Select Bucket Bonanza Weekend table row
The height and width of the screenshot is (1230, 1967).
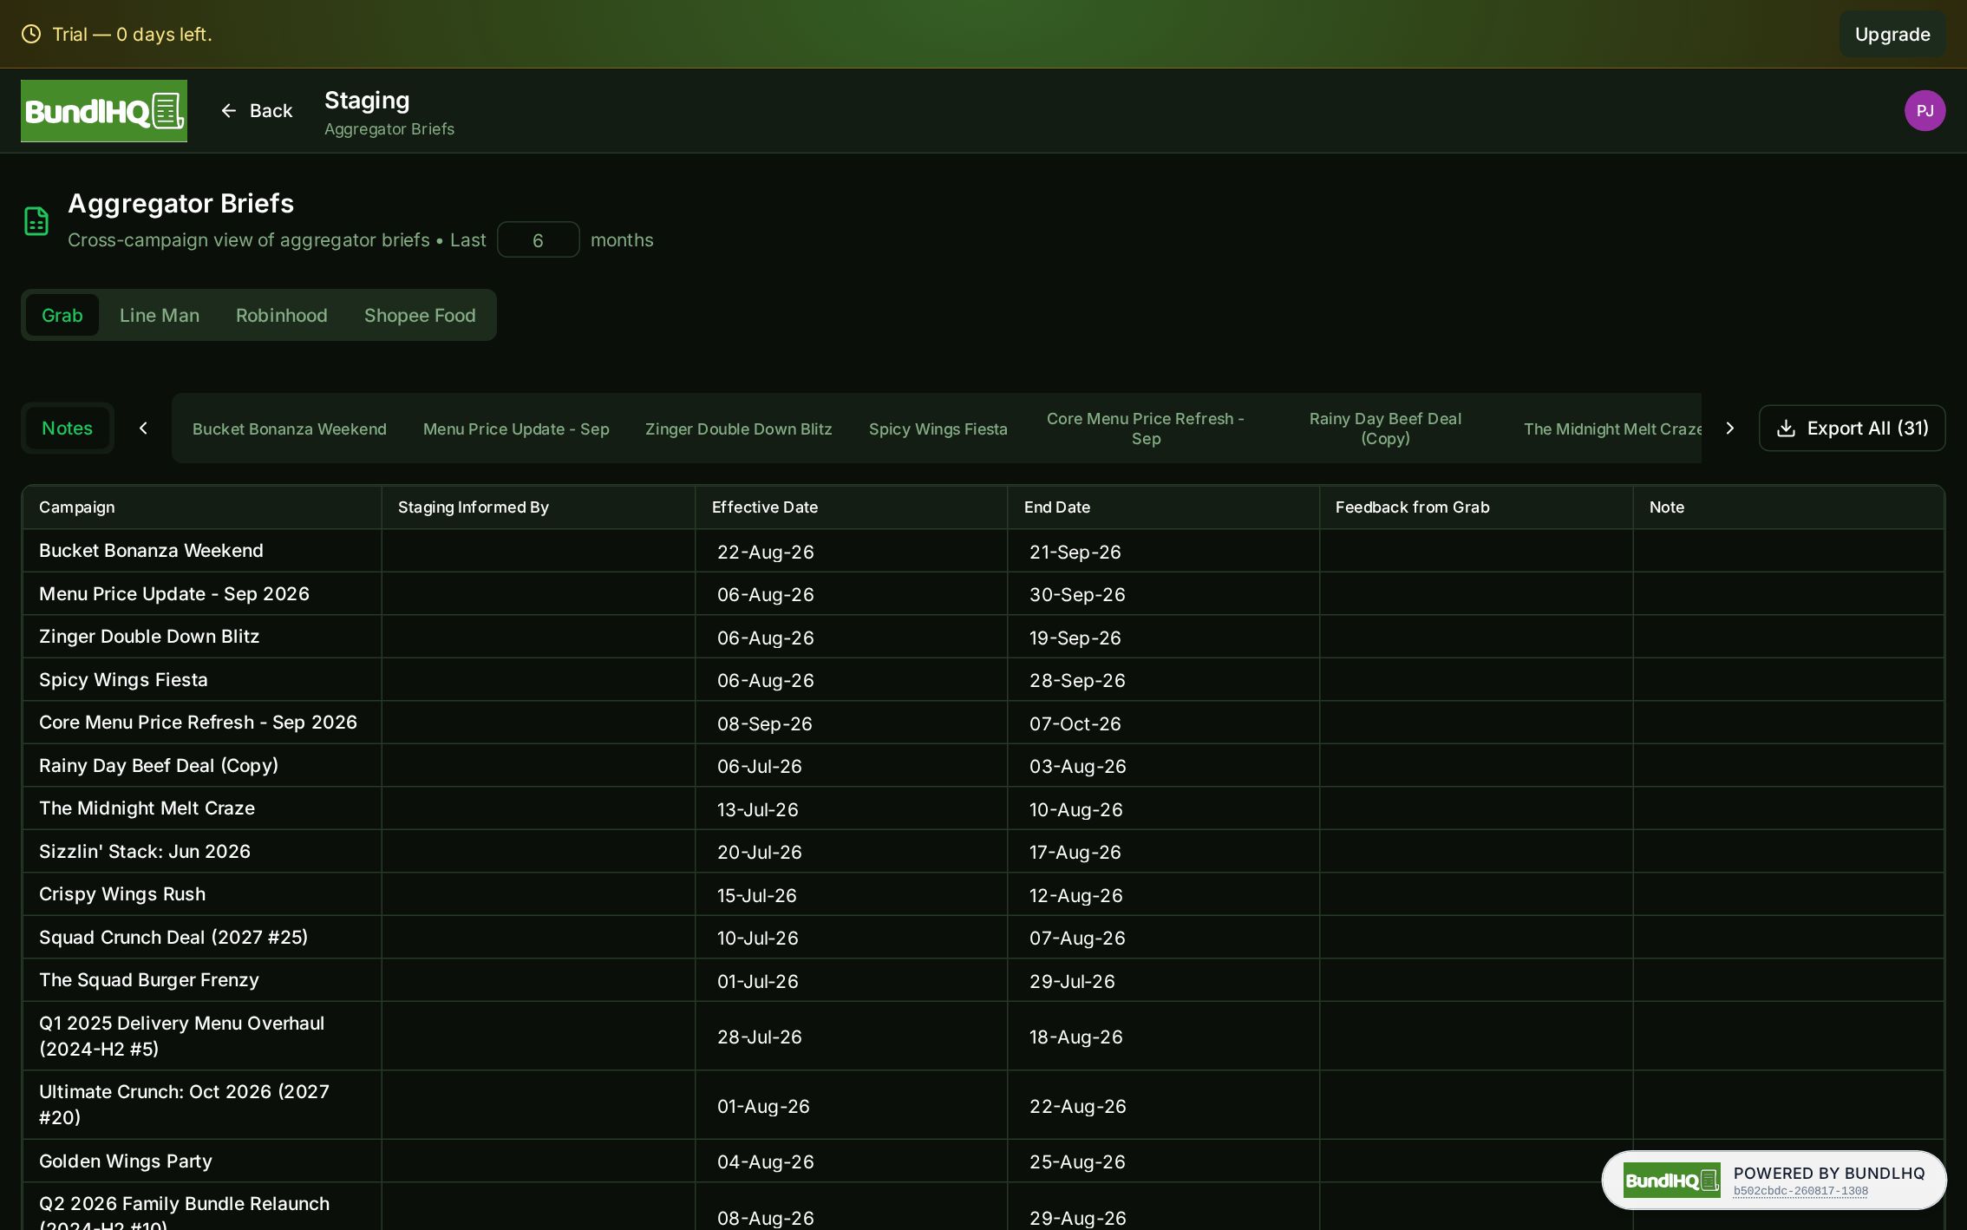[983, 551]
